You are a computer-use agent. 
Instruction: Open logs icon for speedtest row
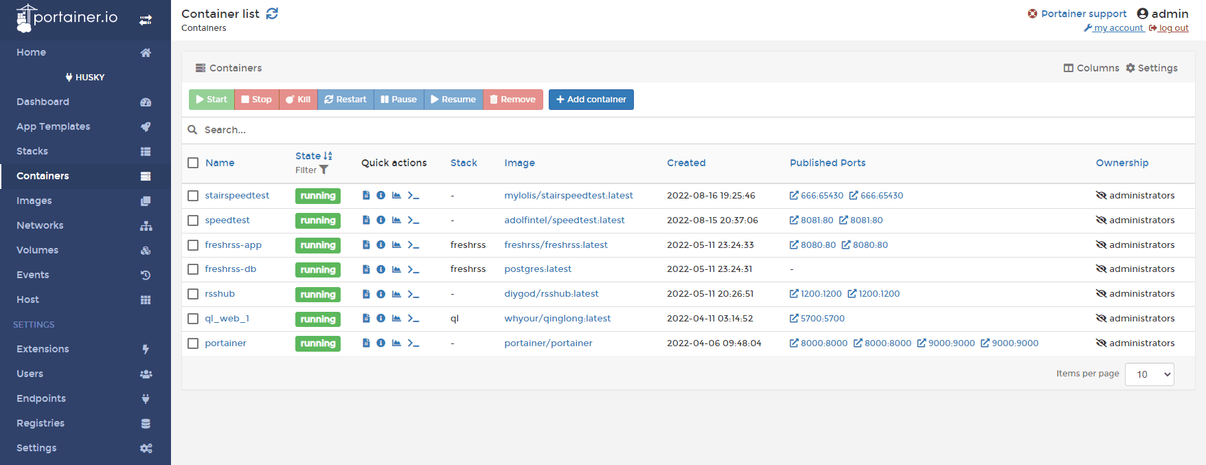tap(366, 220)
